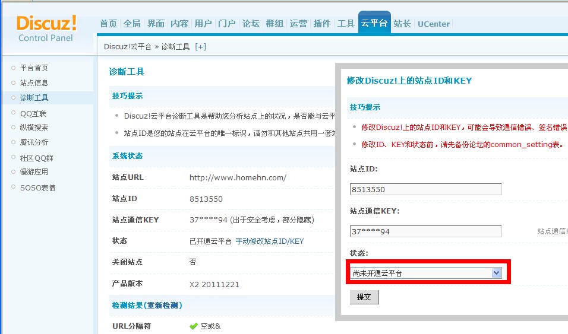
Task: Open the 全局 tab
Action: pos(132,24)
